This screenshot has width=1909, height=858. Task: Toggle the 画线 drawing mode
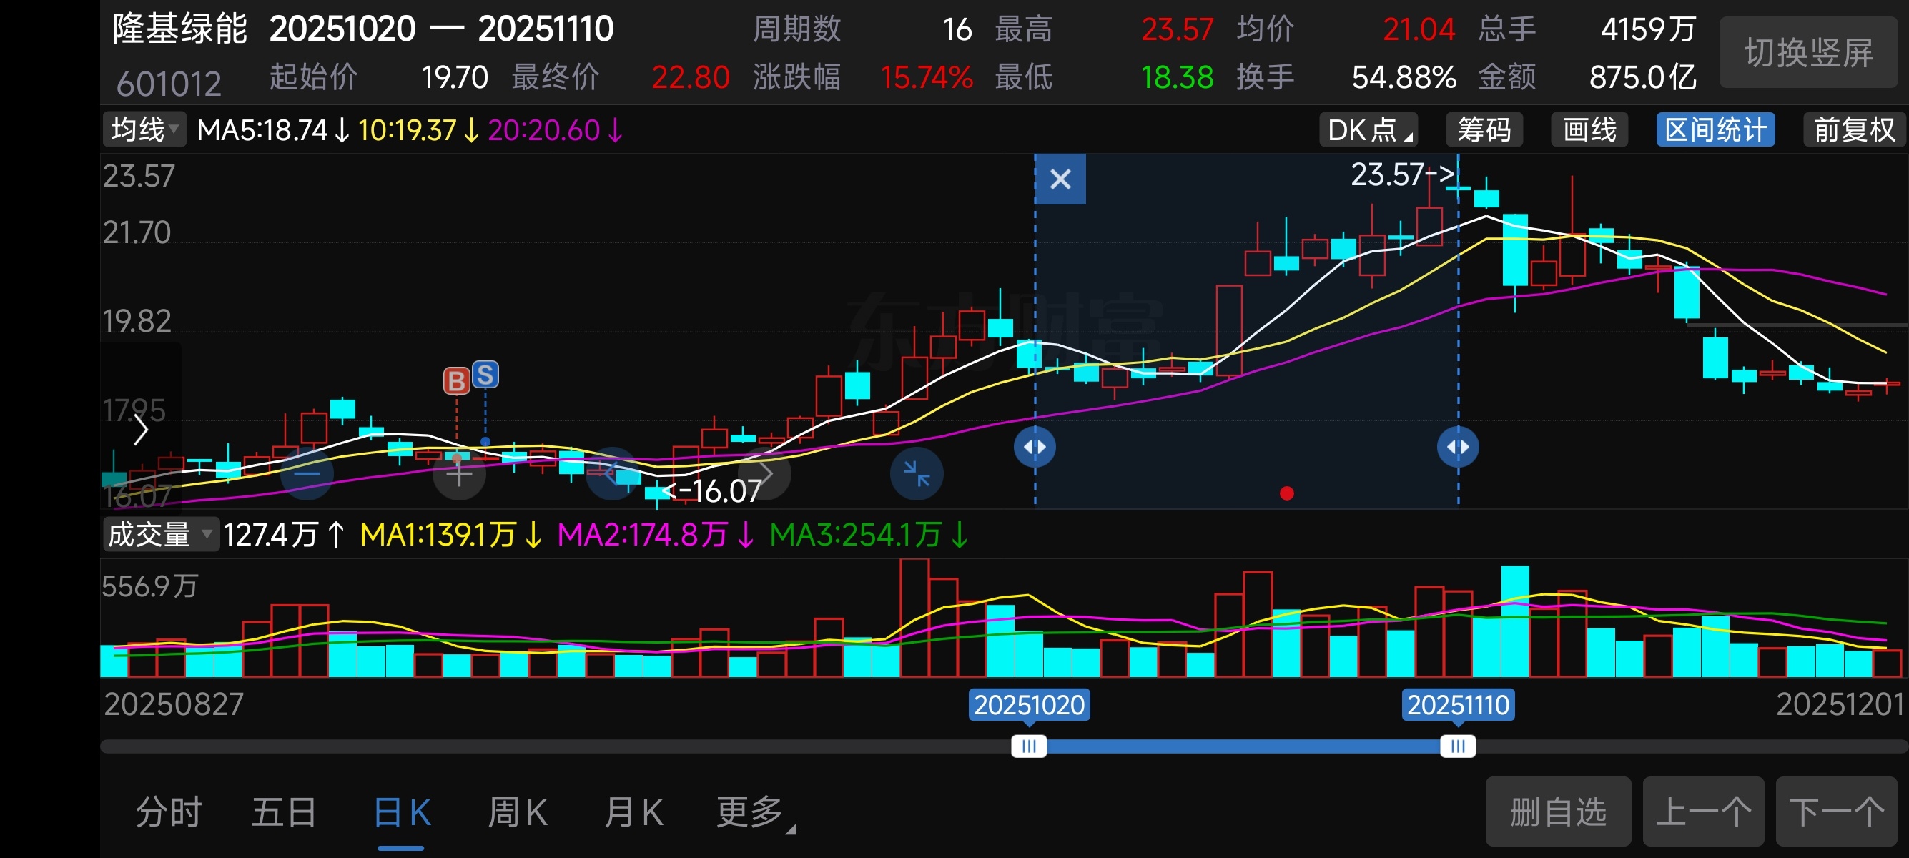(1589, 130)
